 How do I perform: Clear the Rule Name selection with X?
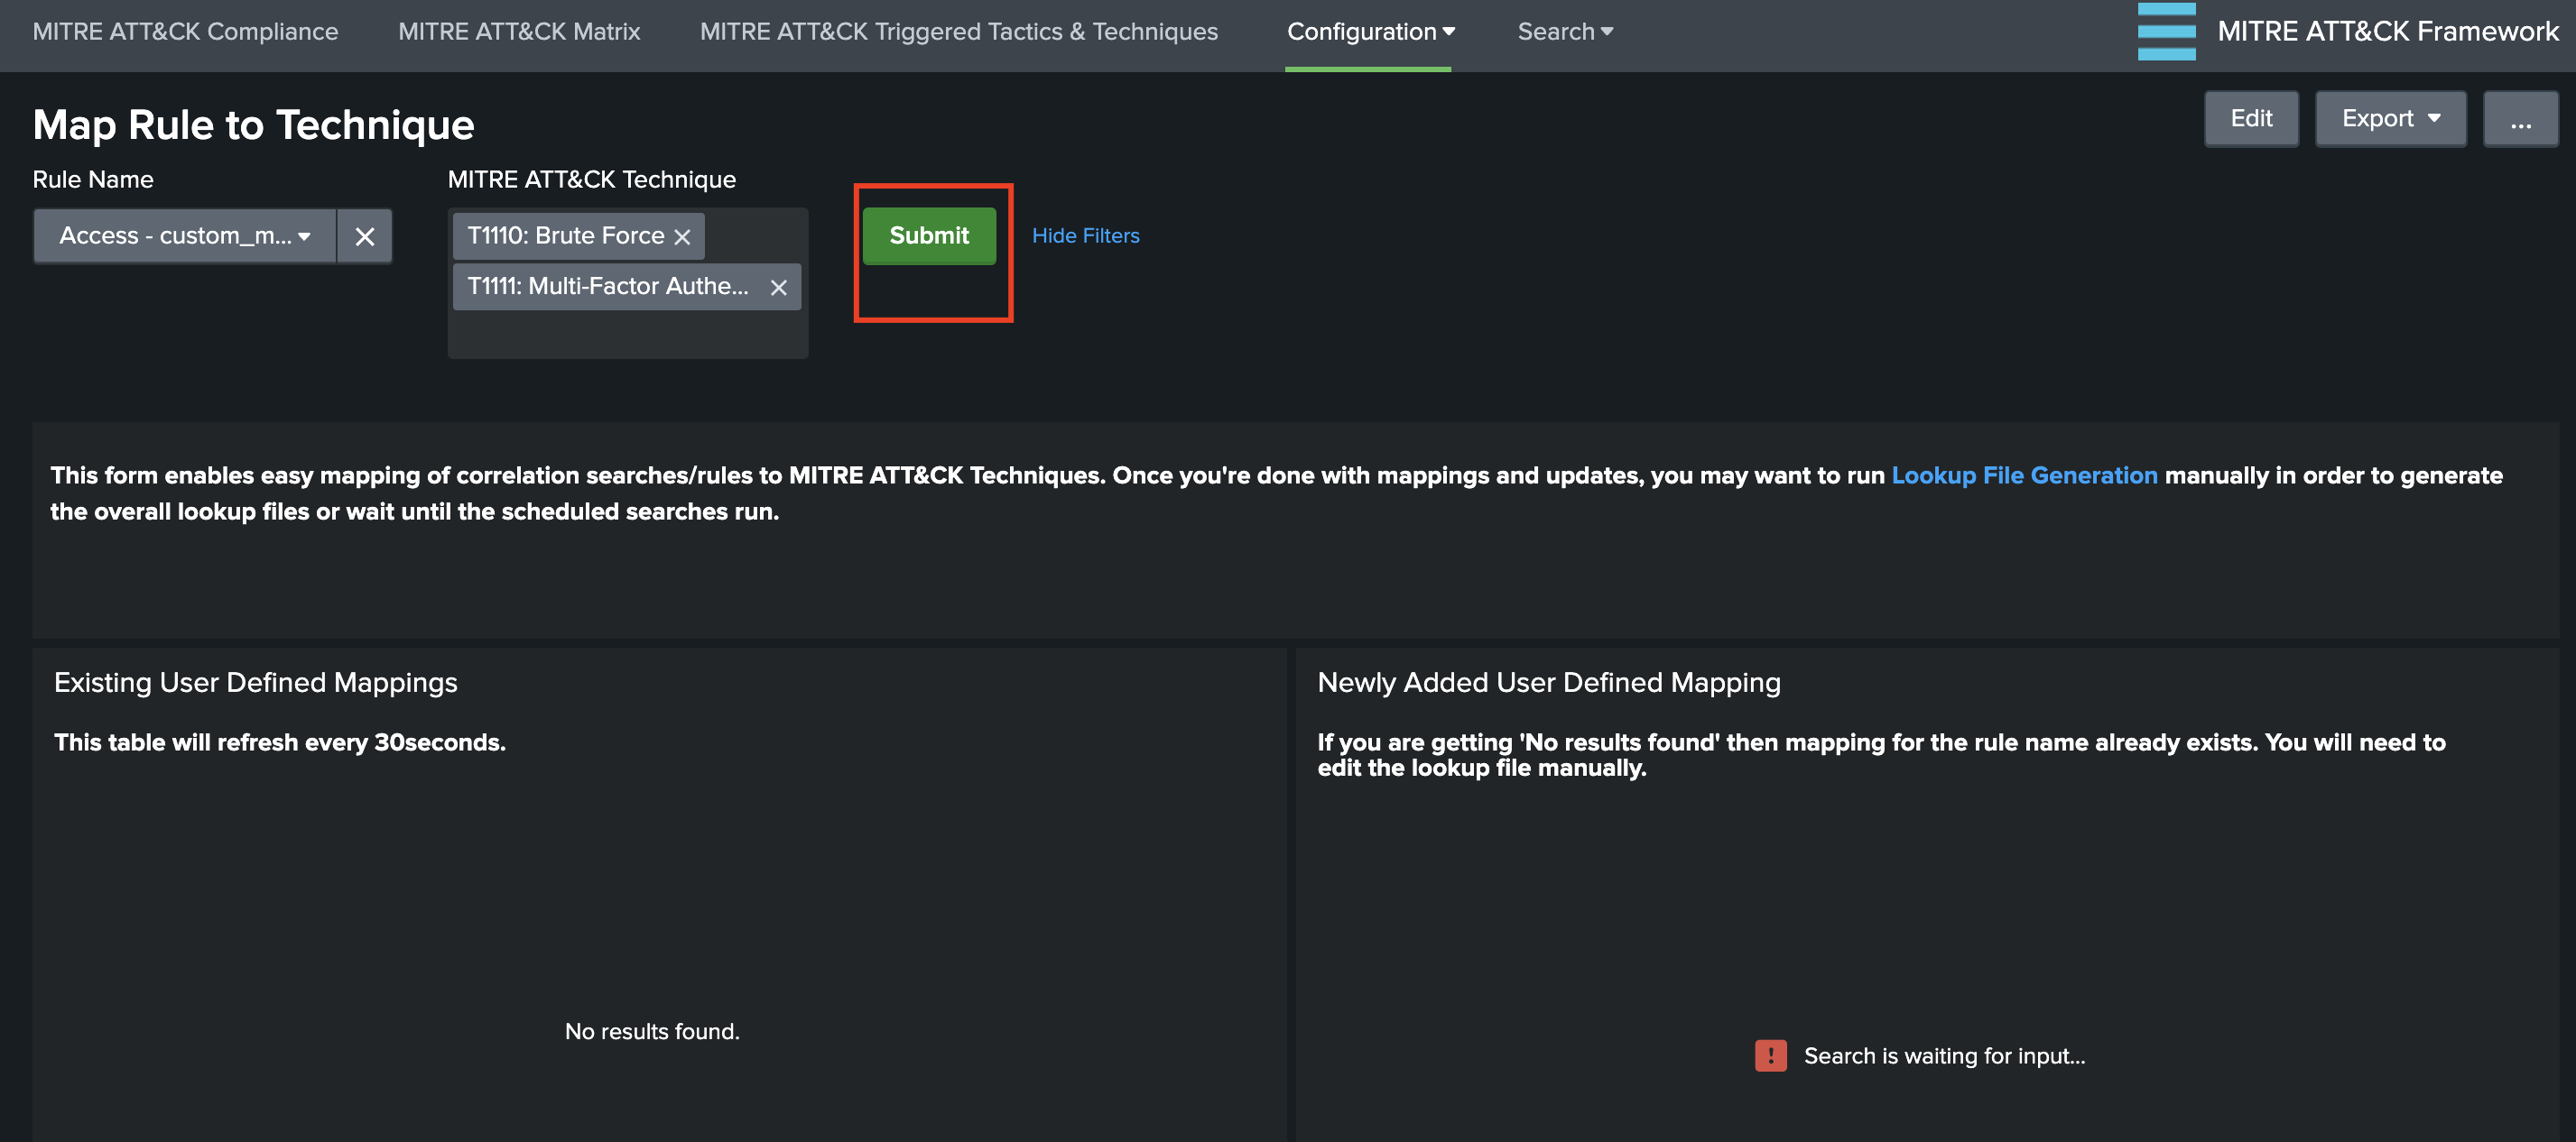tap(364, 237)
